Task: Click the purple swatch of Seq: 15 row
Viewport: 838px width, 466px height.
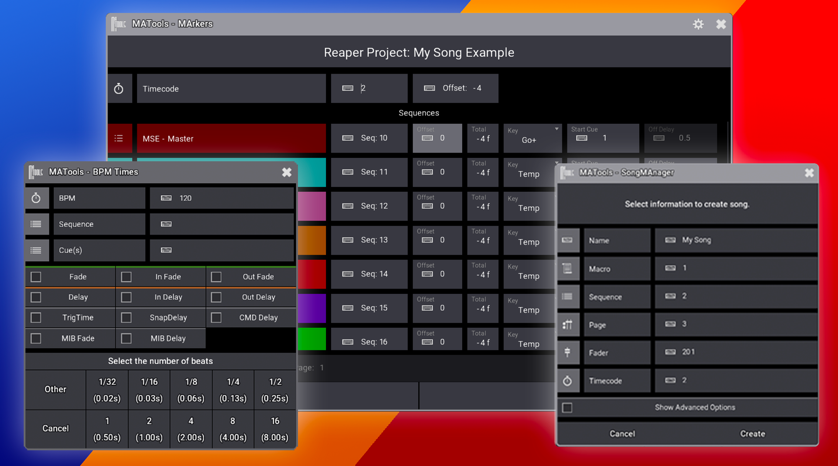Action: 312,308
